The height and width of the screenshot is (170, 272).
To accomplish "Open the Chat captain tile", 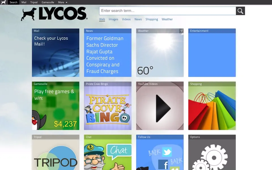I will click(108, 152).
